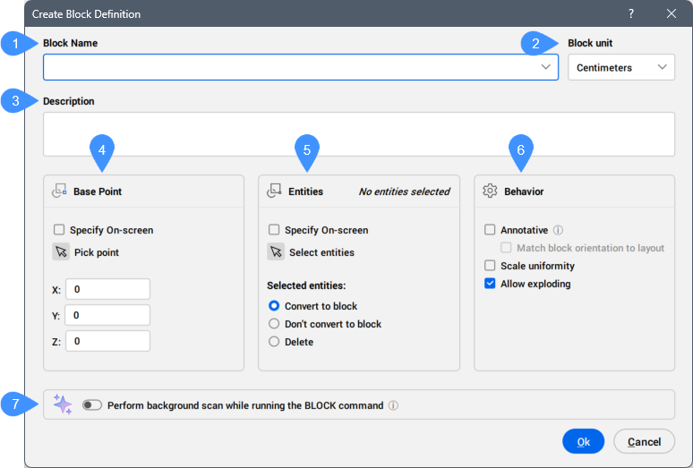
Task: Click the Behavior gear icon
Action: click(490, 191)
